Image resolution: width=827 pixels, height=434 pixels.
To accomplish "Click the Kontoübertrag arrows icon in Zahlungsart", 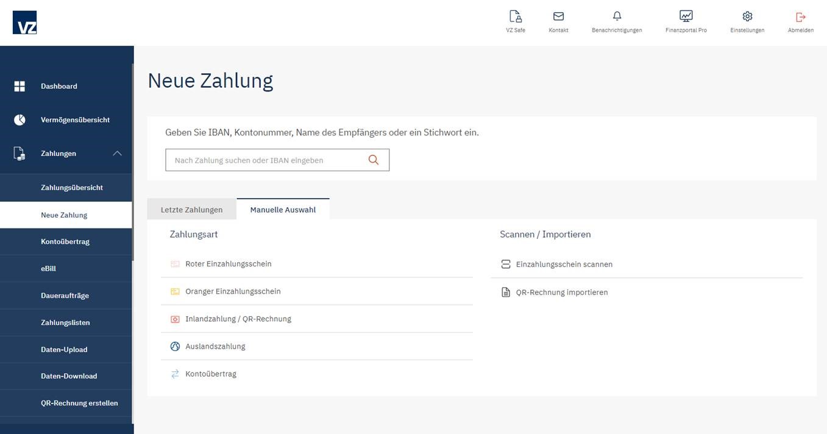I will (x=175, y=374).
